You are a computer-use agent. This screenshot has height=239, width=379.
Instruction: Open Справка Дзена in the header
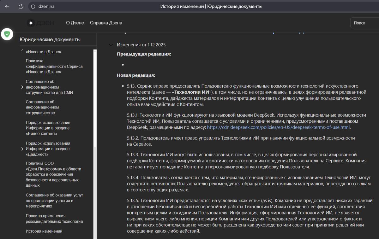coord(106,23)
